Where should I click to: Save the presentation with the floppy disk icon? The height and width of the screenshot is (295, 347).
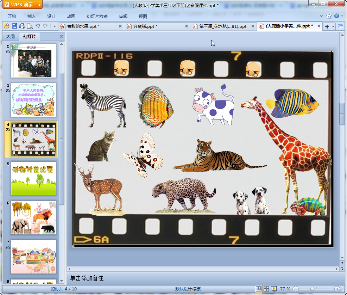(15, 26)
